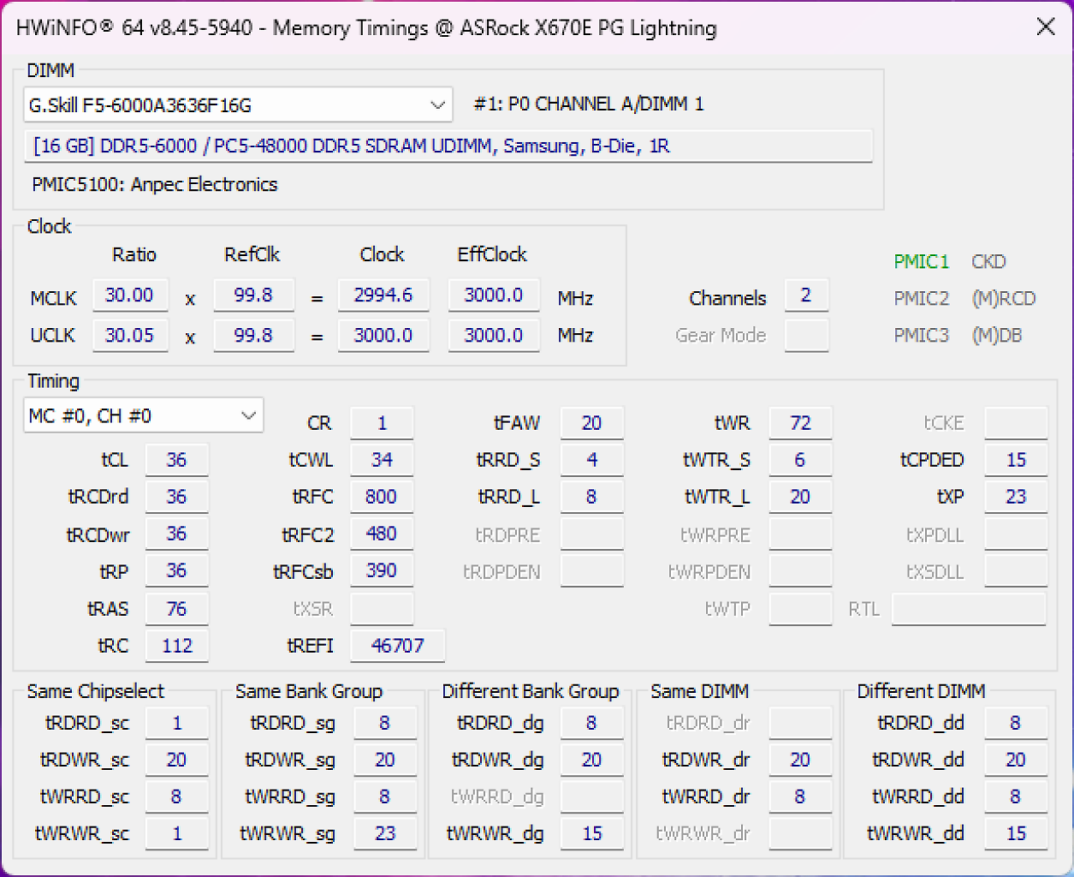Screen dimensions: 1074x877
Task: Click the empty RTL field
Action: click(969, 609)
